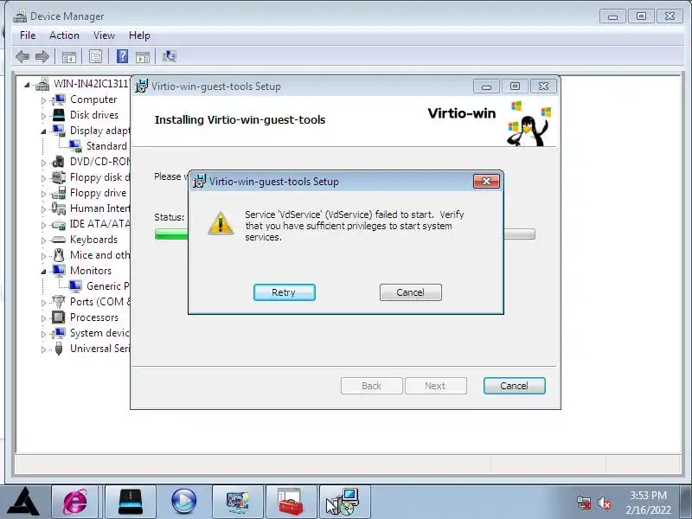The height and width of the screenshot is (519, 692).
Task: Click the Virtio-win-guest-tools setup title bar icon
Action: [x=141, y=86]
